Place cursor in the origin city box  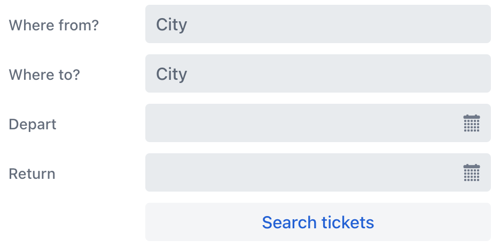pyautogui.click(x=317, y=24)
